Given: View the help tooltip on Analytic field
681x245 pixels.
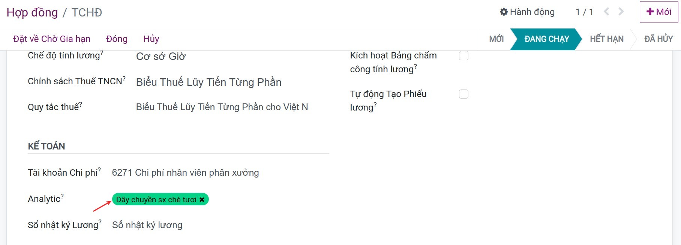Looking at the screenshot, I should (x=63, y=195).
